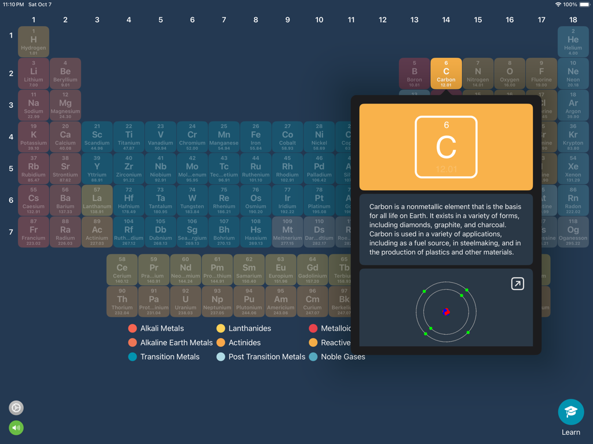Click the Alkali Metals red legend swatch
Screen dimensions: 593x444
tap(132, 328)
